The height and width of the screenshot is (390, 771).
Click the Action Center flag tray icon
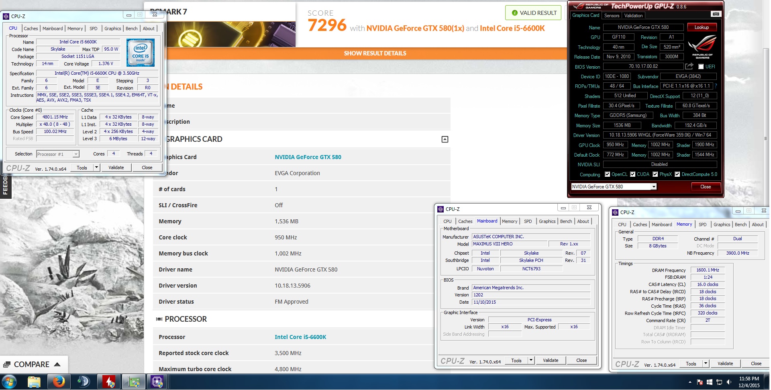coord(700,382)
